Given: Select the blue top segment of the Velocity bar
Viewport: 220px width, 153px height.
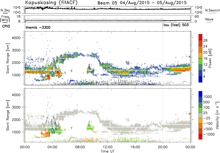Looking at the screenshot, I should [x=200, y=94].
